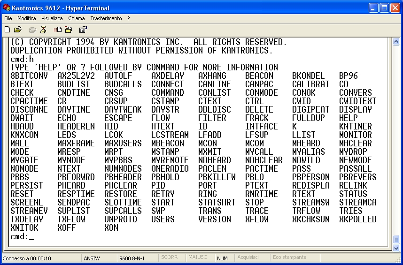Click the vertical scrollbar up arrow
This screenshot has width=403, height=265.
point(396,42)
